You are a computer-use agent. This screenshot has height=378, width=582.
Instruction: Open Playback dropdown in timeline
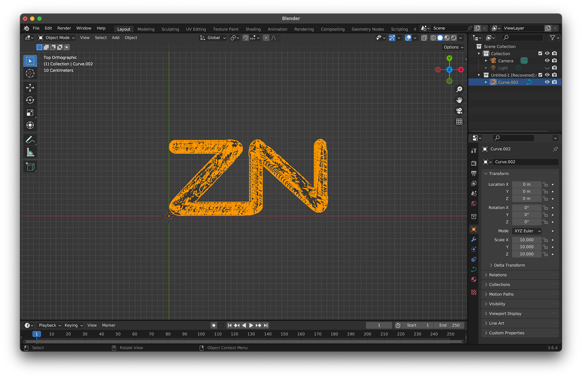tap(49, 325)
